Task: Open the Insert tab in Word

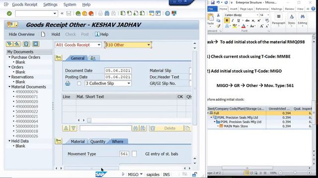Action: pyautogui.click(x=234, y=9)
